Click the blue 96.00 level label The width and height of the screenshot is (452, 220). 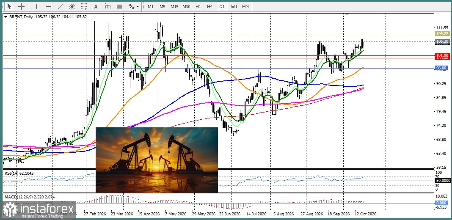point(441,68)
